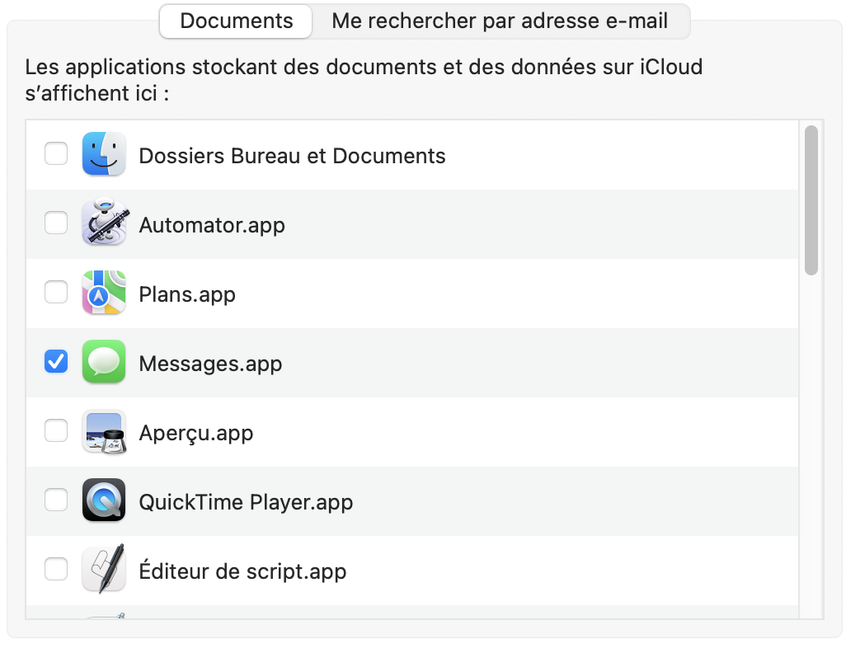This screenshot has width=846, height=653.
Task: Tick the Plans.app checkbox
Action: tap(56, 292)
